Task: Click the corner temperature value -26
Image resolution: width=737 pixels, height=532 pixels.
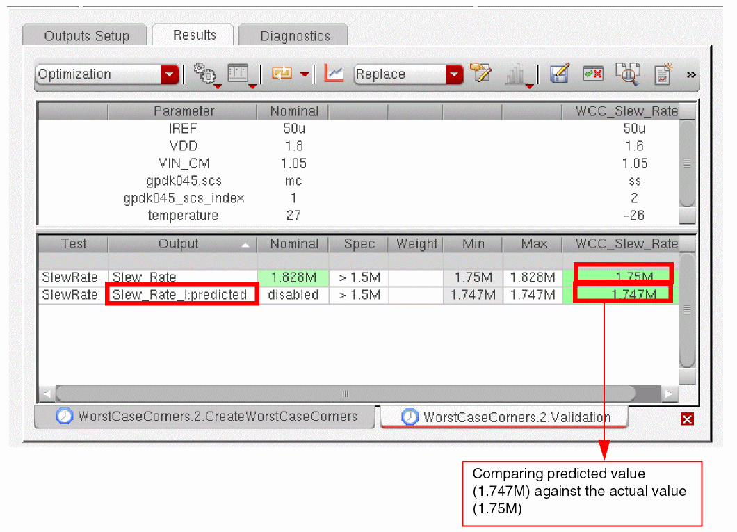Action: coord(633,216)
